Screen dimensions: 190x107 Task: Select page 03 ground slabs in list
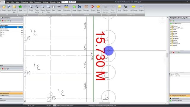click(5, 31)
